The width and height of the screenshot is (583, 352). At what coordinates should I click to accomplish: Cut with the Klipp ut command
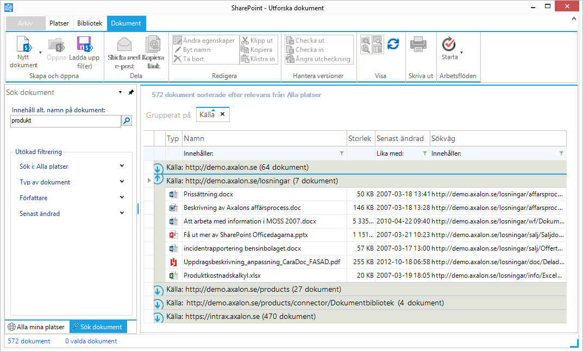click(x=257, y=41)
